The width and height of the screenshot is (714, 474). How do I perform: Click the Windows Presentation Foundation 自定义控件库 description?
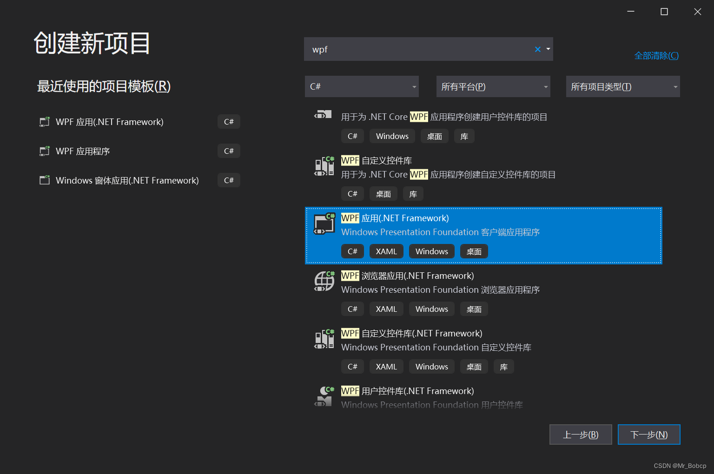point(436,348)
